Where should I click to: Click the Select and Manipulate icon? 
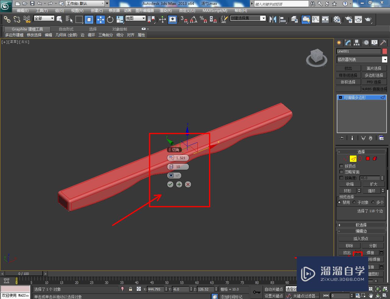click(x=162, y=20)
